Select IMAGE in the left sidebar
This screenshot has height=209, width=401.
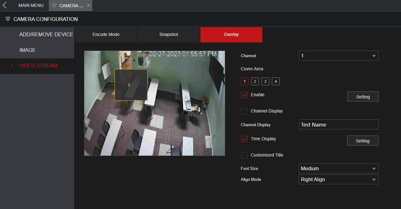click(28, 50)
